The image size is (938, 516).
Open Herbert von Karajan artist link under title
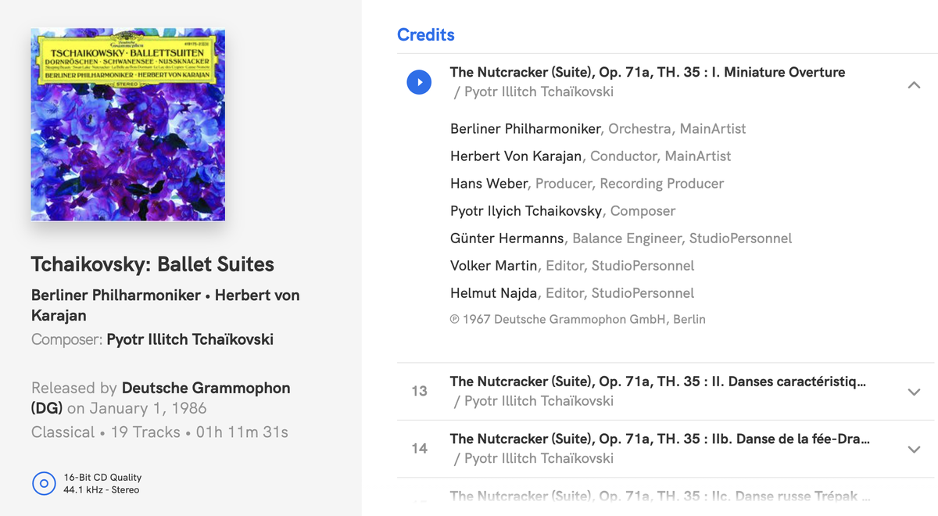point(166,306)
